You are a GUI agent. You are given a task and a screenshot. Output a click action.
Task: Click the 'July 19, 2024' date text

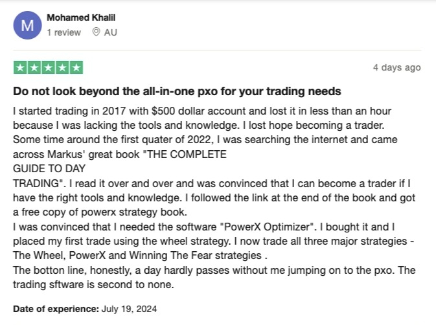(129, 309)
